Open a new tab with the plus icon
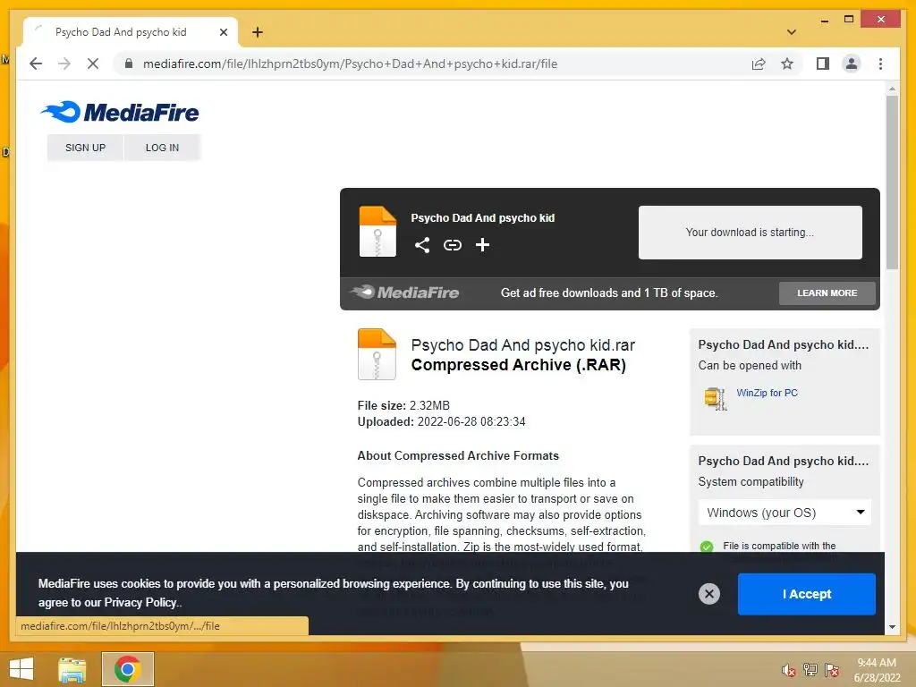The width and height of the screenshot is (916, 687). point(257,32)
